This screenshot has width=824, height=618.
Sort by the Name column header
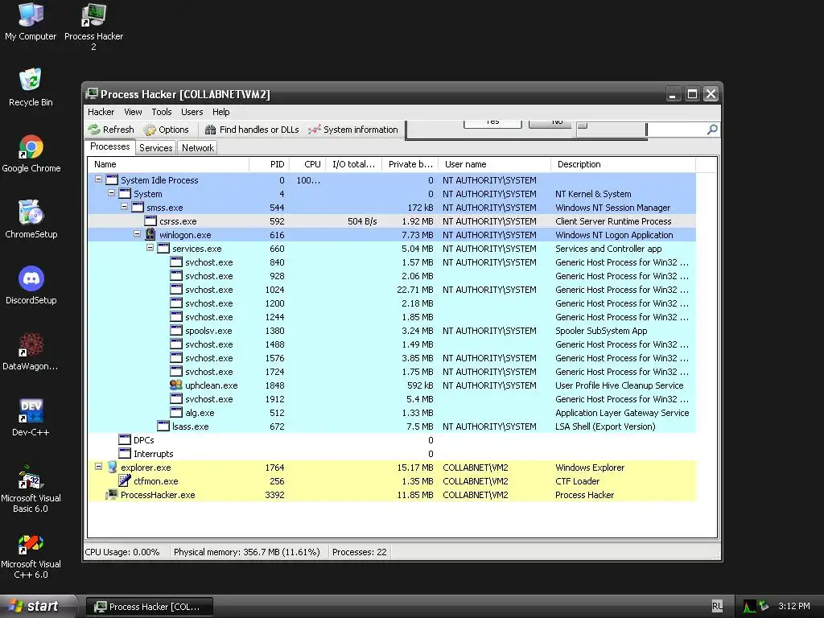[168, 164]
